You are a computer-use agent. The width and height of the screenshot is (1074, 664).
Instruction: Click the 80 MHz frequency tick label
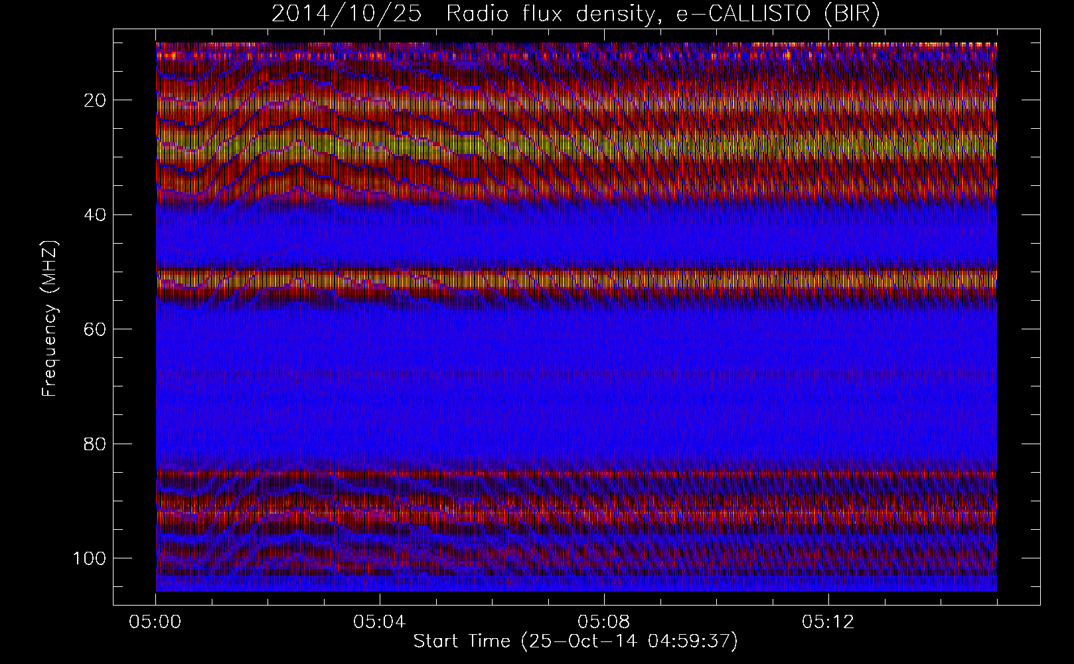[94, 444]
